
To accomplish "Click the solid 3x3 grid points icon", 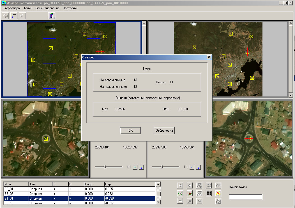I will tap(209, 193).
